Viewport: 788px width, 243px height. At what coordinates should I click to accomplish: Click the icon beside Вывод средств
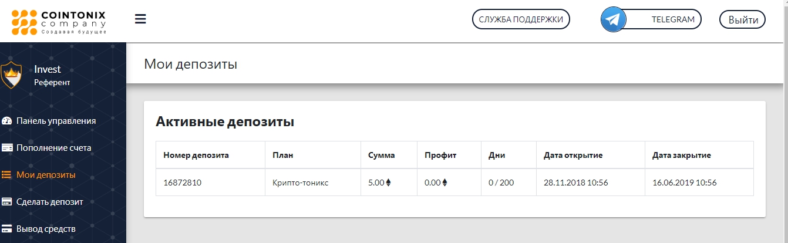7,229
